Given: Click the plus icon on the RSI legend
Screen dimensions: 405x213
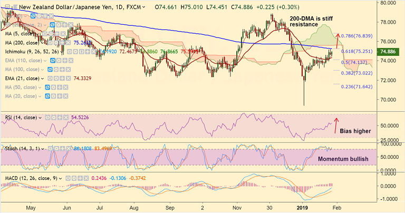Looking at the screenshot, I should (60, 118).
